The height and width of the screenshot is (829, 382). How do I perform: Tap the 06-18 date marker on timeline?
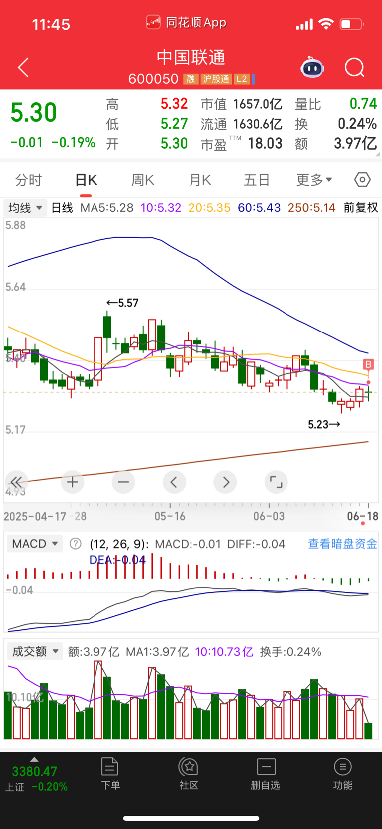[x=362, y=516]
